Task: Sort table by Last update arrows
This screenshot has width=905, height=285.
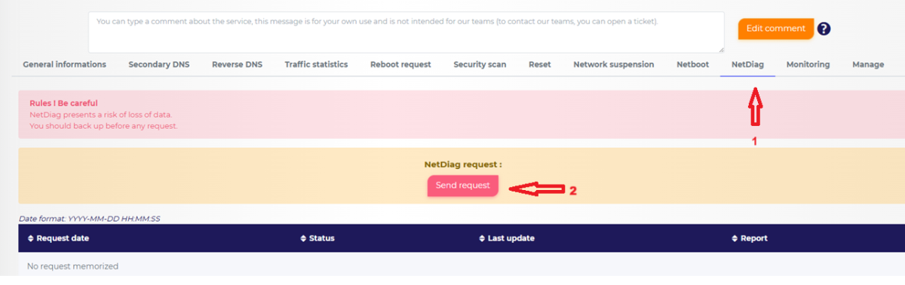Action: (482, 238)
